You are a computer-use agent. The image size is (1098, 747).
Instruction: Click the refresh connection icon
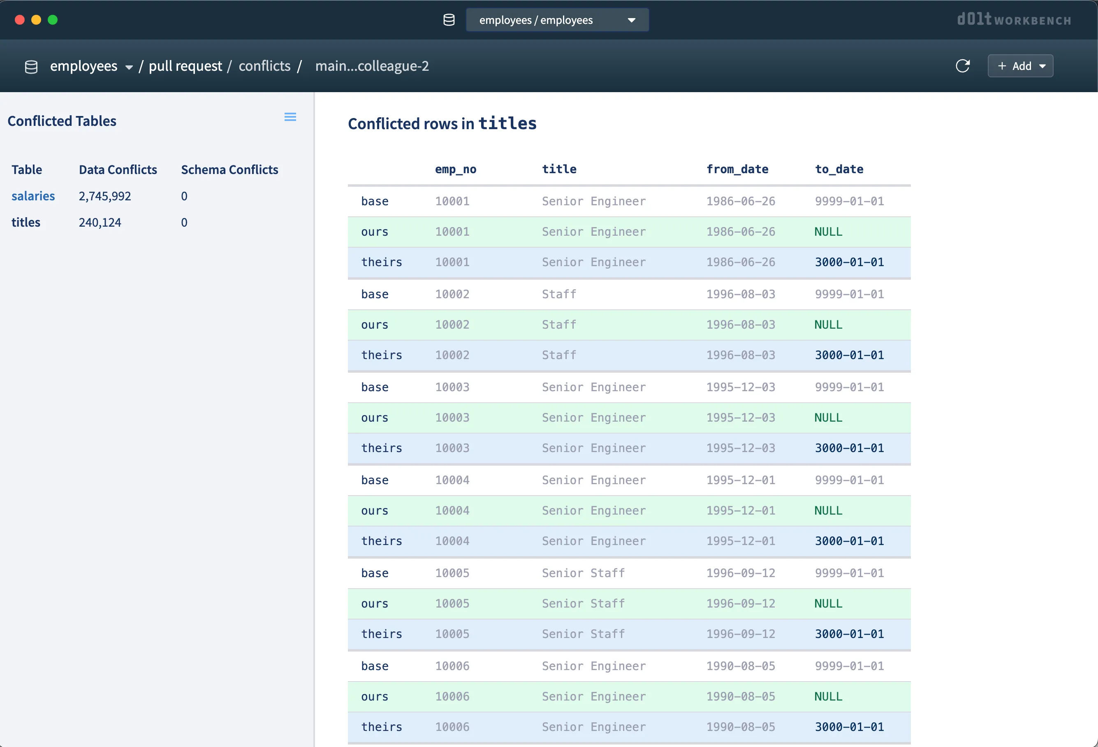[x=962, y=66]
